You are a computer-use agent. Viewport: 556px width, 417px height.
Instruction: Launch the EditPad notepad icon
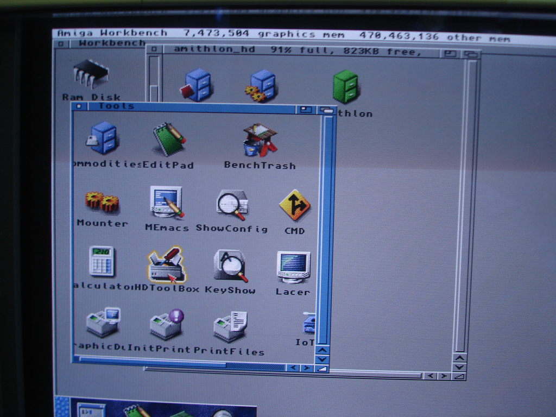169,139
